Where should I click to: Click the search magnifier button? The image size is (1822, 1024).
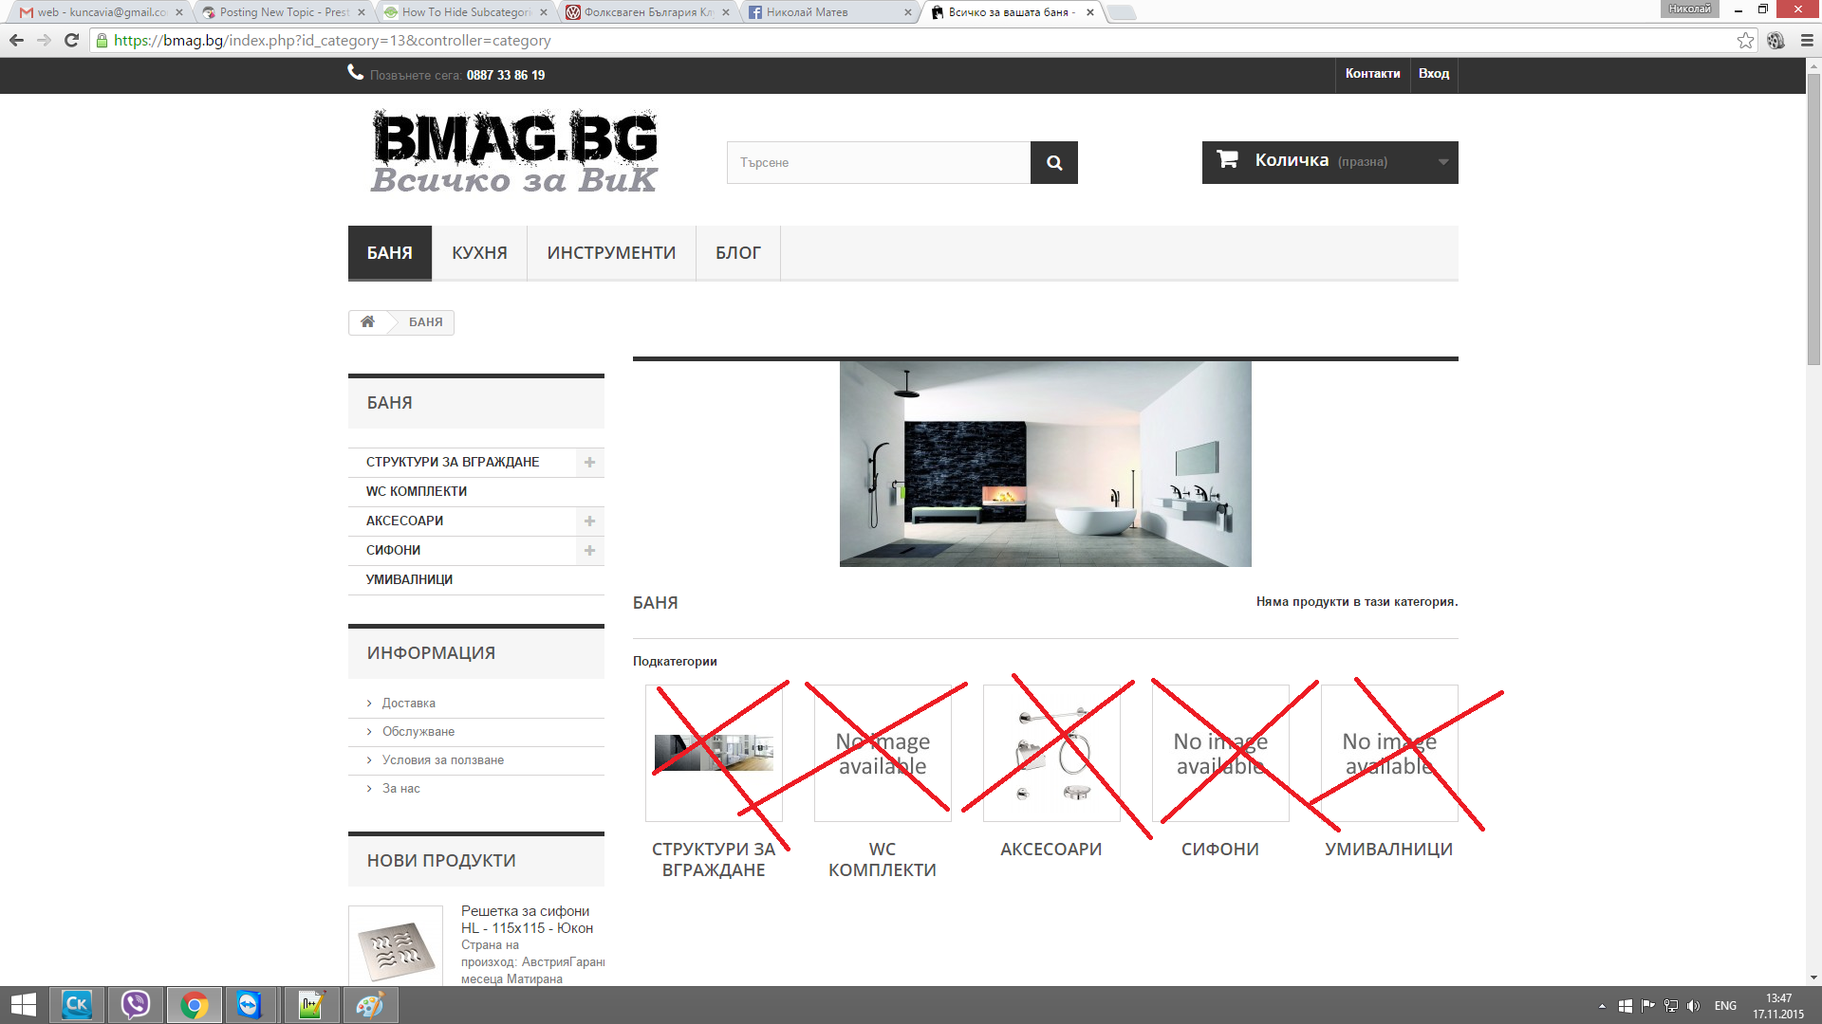1053,163
